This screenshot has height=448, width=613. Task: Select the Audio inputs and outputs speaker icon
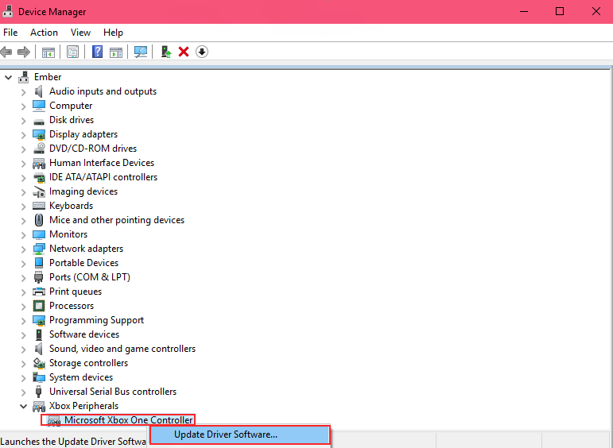39,91
